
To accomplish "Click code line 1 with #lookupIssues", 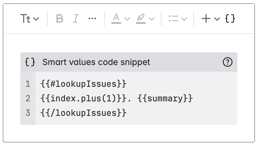I will point(83,84).
